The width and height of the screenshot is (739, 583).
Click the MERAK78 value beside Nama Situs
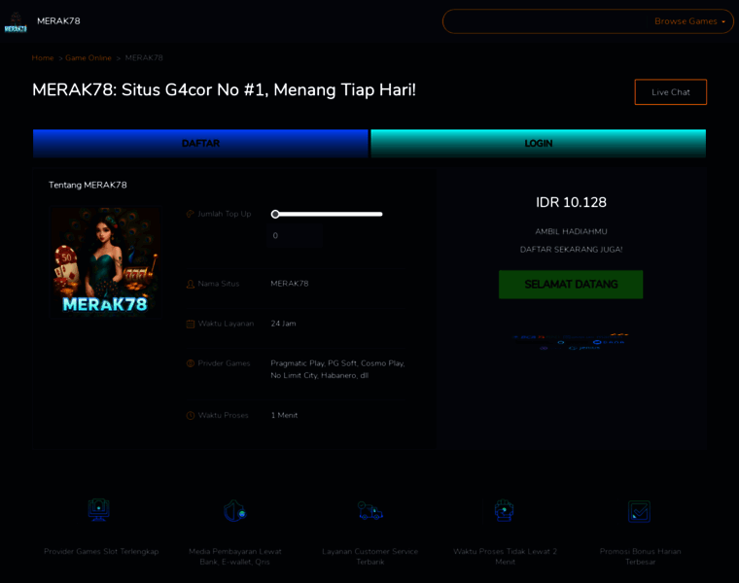[x=290, y=284]
